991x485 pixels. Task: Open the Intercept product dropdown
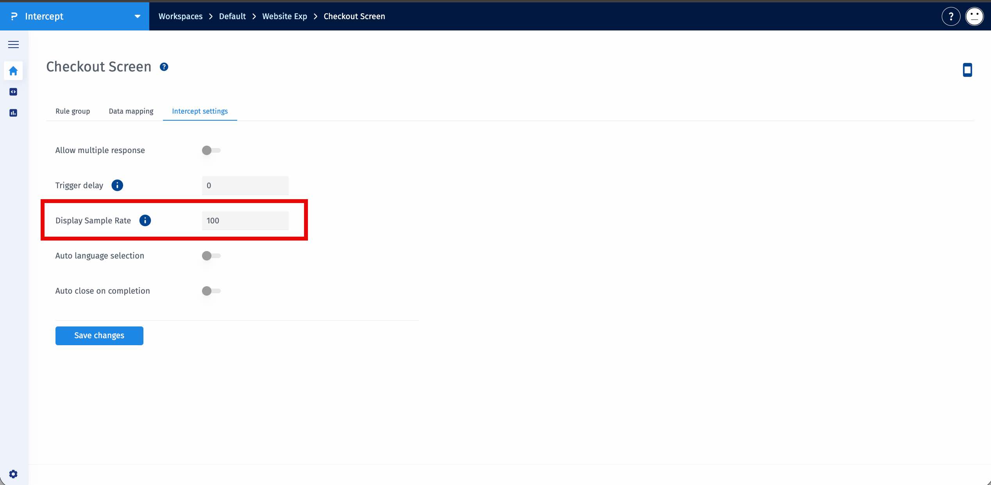point(137,16)
